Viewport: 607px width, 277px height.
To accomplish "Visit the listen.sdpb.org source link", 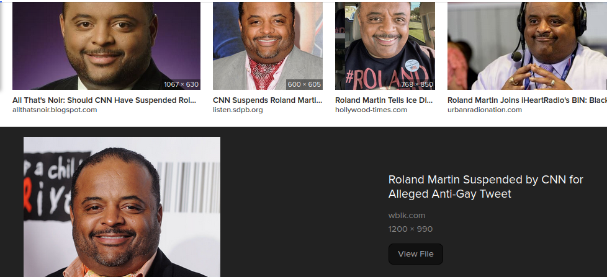I will 238,110.
